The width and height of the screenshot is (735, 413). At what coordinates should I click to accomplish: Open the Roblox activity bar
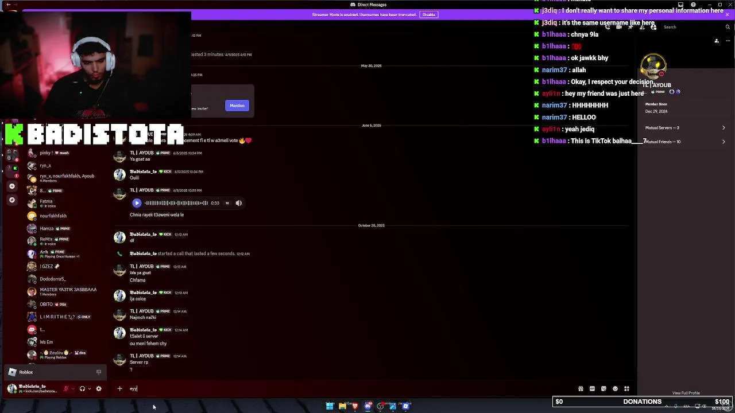coord(55,372)
